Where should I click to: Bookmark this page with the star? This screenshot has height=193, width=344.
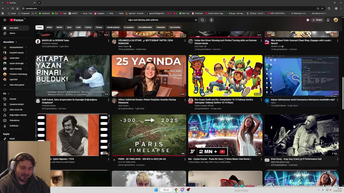click(x=322, y=8)
